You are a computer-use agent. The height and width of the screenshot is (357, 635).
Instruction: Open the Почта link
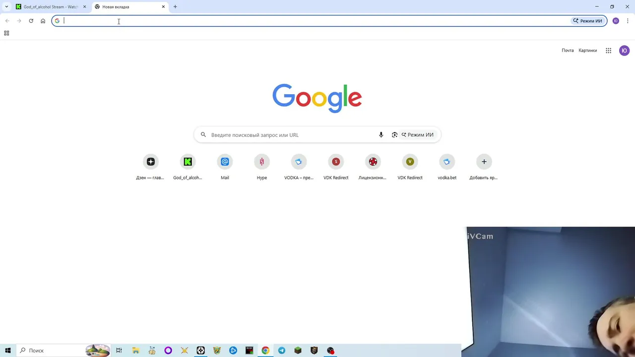(568, 51)
